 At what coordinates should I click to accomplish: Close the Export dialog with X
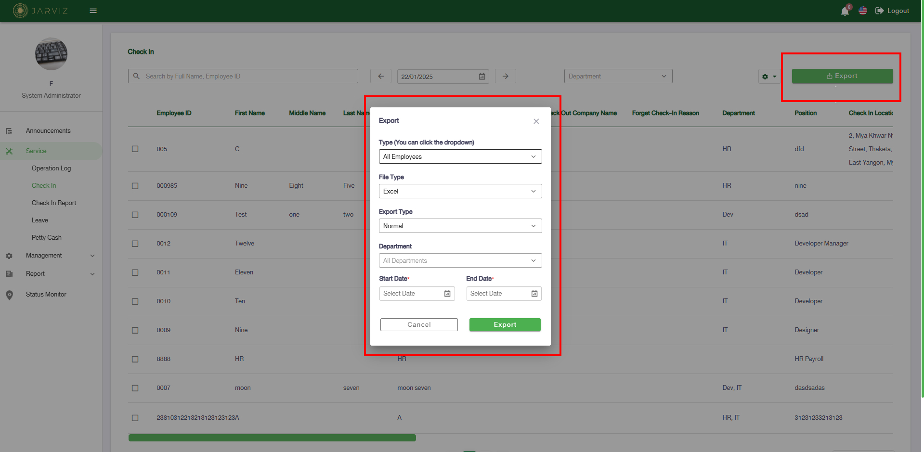click(536, 121)
